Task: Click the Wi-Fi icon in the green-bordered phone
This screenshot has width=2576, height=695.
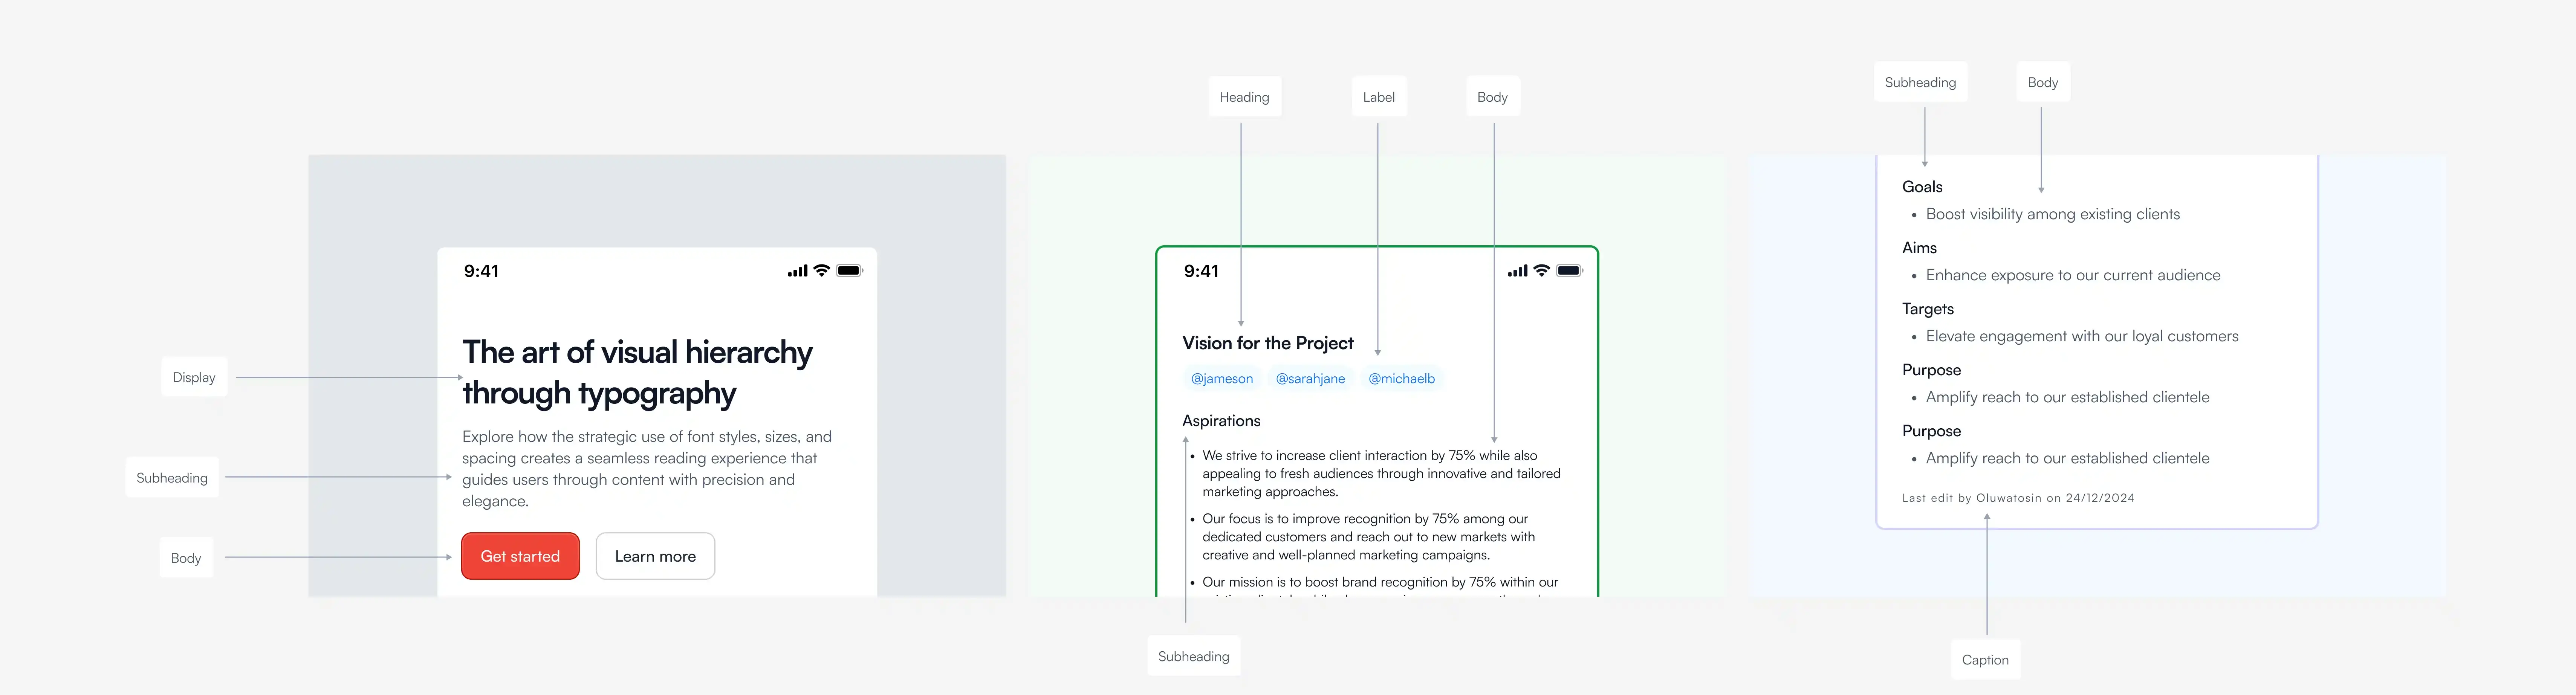Action: [x=1541, y=270]
